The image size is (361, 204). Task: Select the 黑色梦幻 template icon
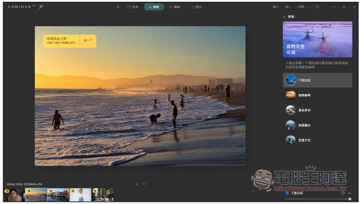click(291, 110)
